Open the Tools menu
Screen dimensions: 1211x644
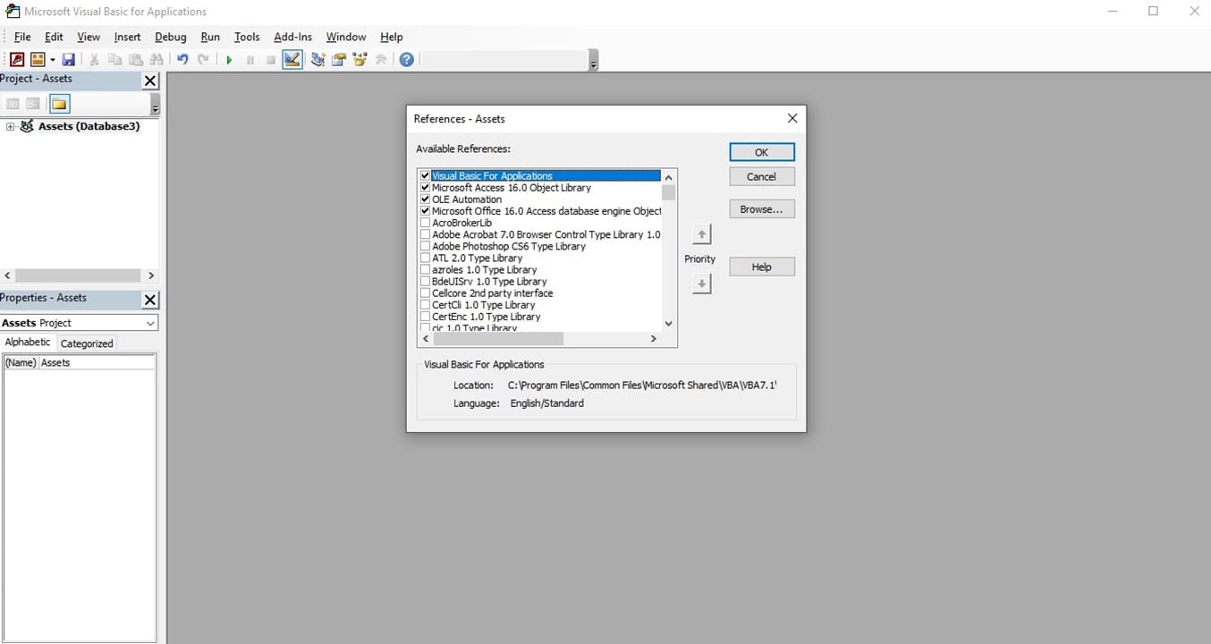(247, 37)
